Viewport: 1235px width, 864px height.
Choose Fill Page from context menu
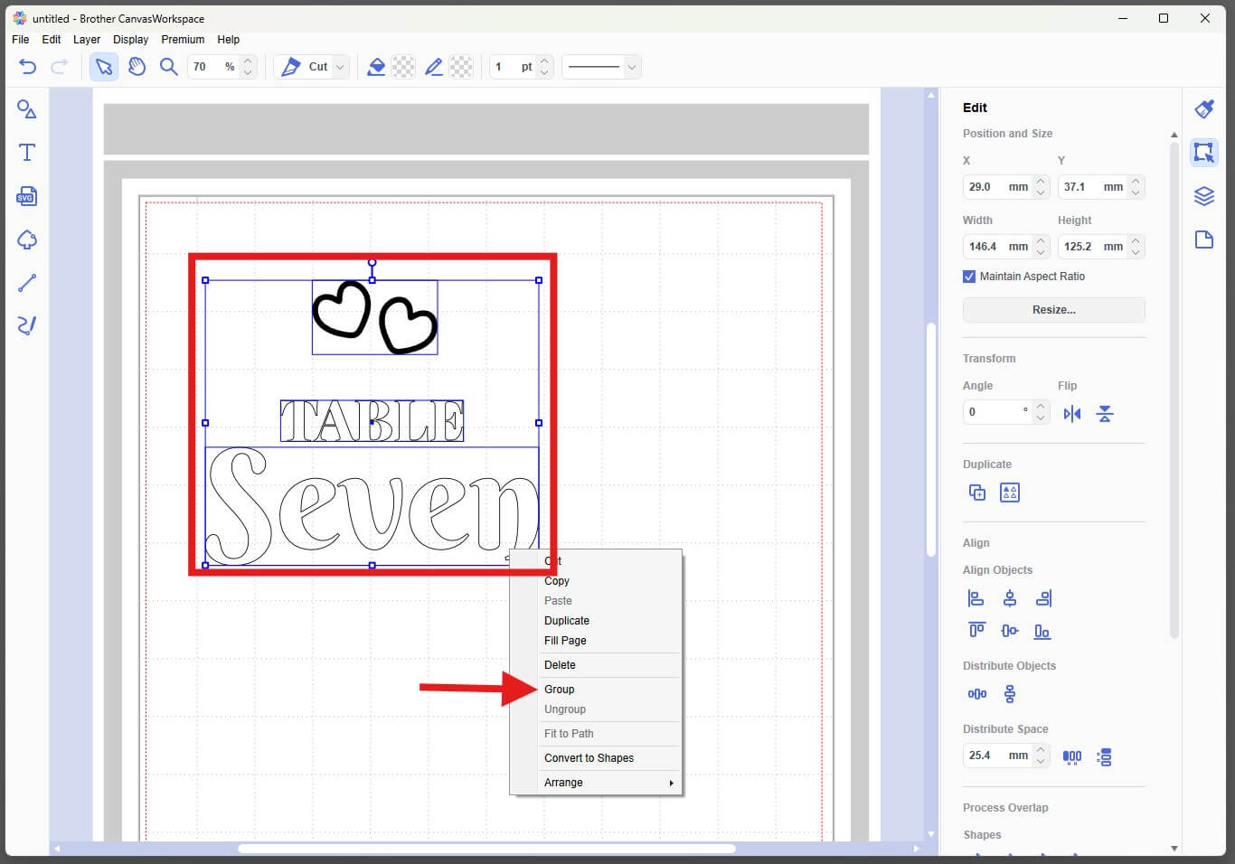(x=595, y=641)
